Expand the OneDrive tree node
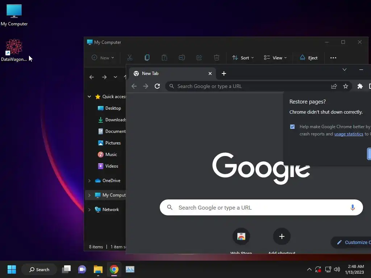The image size is (371, 278). (x=89, y=181)
